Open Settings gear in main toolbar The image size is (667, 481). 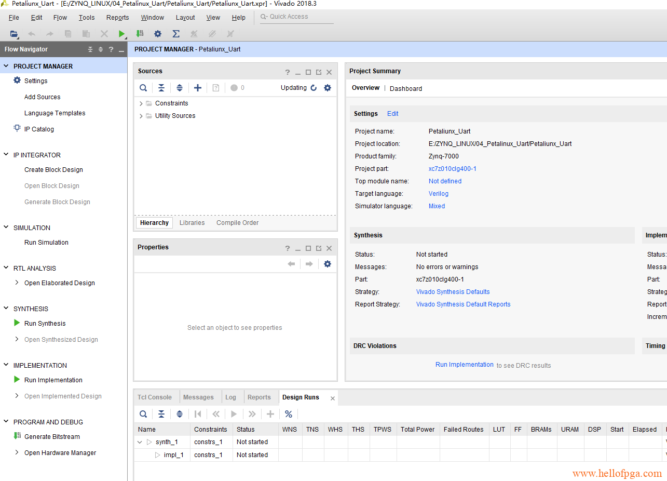[158, 34]
